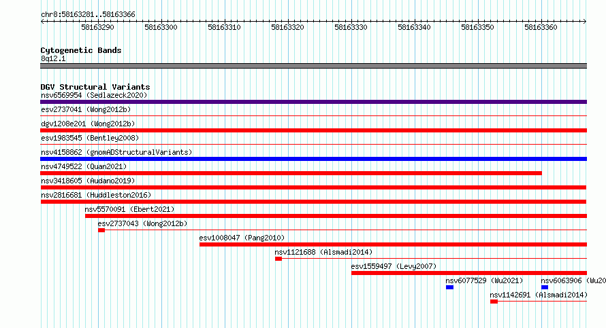Click nsv4158862 (gnomADStructuralVariants) label
The image size is (606, 328).
(116, 152)
